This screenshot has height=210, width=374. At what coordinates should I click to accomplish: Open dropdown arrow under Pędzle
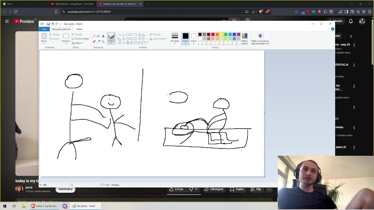111,43
